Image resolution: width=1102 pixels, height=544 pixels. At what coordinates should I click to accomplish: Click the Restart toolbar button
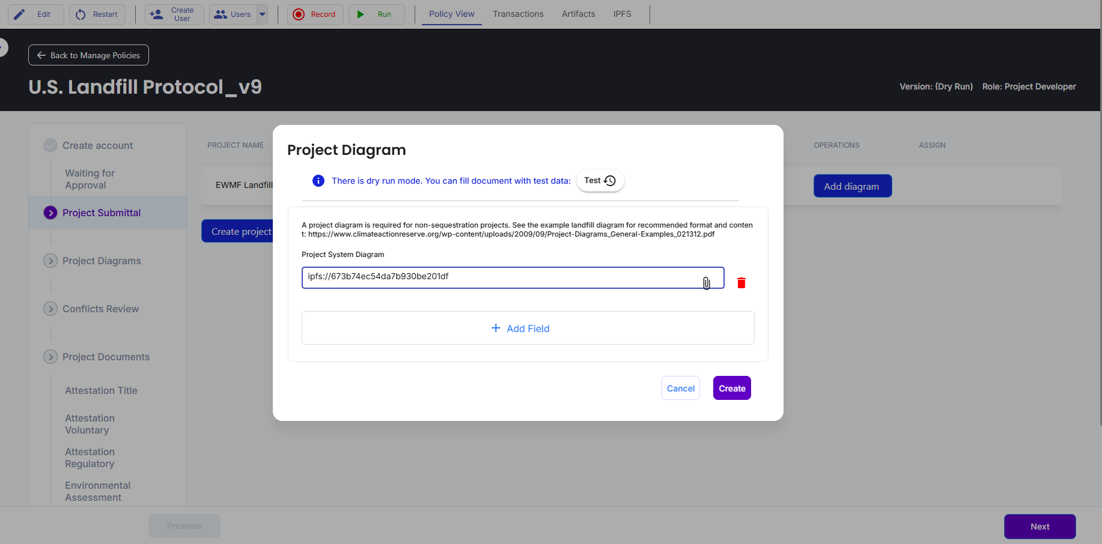point(97,14)
